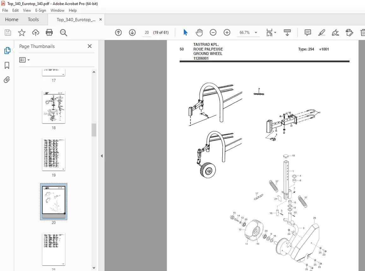Select page 21 thumbnail
Viewport: 365px width, 271px height.
click(x=54, y=249)
